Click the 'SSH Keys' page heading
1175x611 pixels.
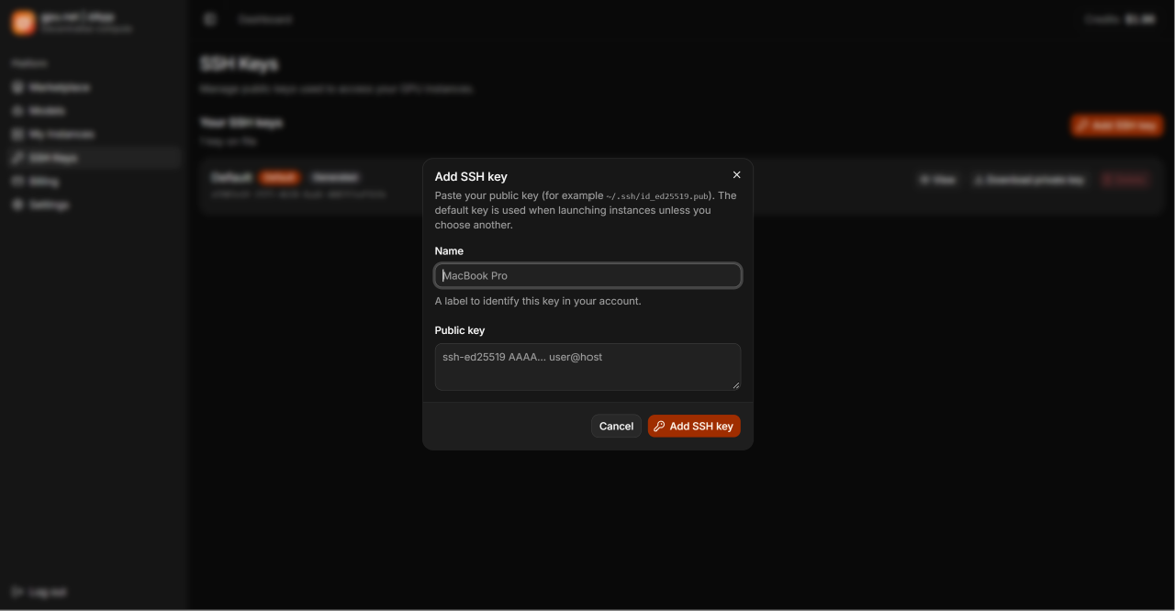[x=239, y=64]
